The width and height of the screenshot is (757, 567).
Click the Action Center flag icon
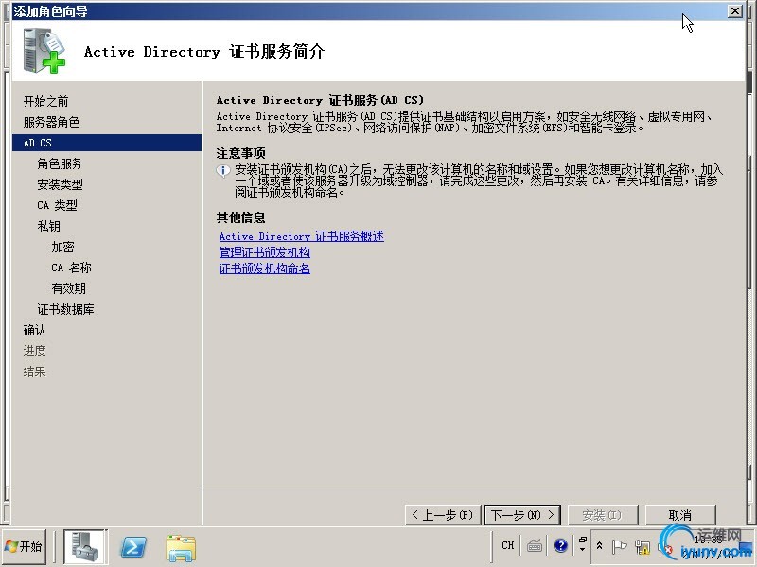[x=619, y=546]
